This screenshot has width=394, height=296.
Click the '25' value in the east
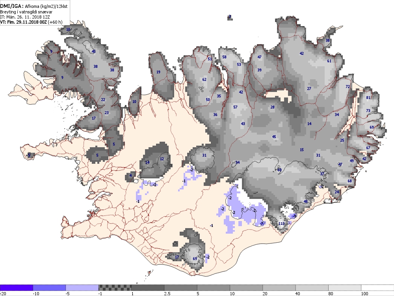click(342, 140)
